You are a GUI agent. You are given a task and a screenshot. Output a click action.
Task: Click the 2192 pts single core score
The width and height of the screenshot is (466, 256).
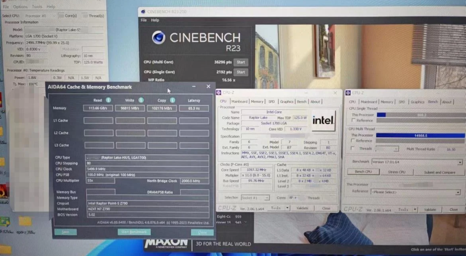[224, 72]
